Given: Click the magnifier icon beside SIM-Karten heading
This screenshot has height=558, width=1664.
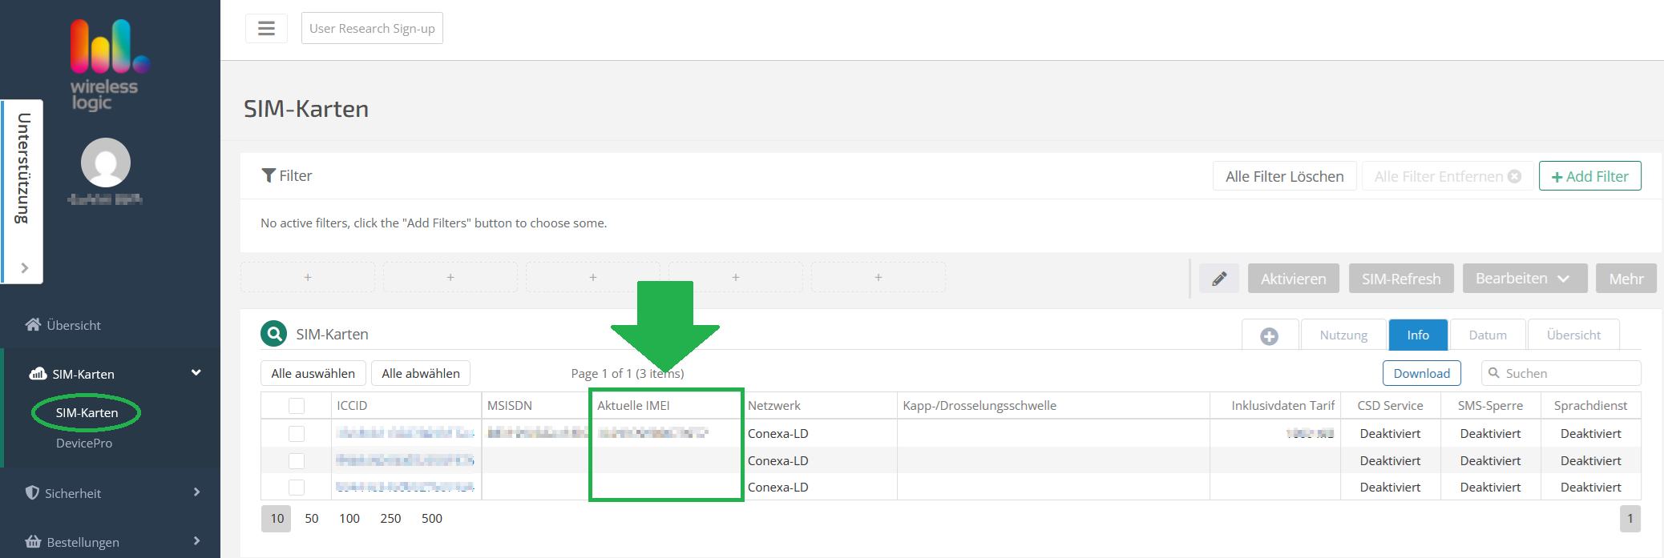Looking at the screenshot, I should (274, 334).
